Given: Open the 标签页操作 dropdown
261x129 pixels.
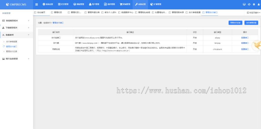Looking at the screenshot, I should pos(253,13).
